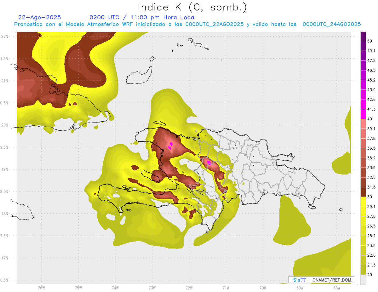Click the "21N" latitude axis label

point(5,81)
